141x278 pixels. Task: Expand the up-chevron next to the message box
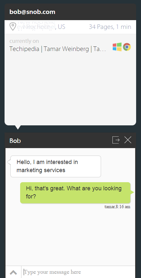(13, 272)
